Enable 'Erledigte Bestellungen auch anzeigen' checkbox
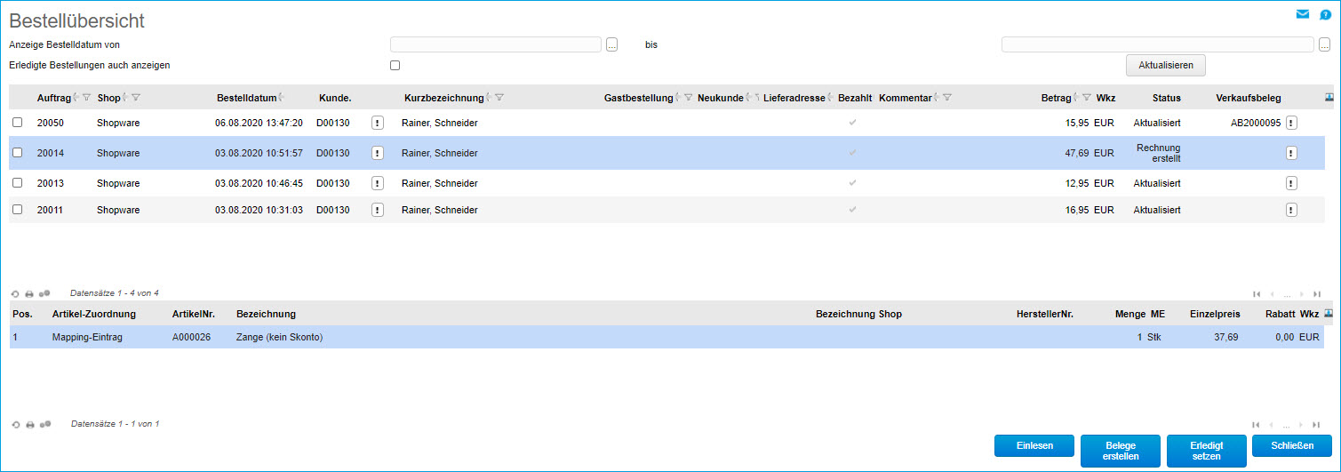Screen dimensions: 1341x472 (395, 65)
